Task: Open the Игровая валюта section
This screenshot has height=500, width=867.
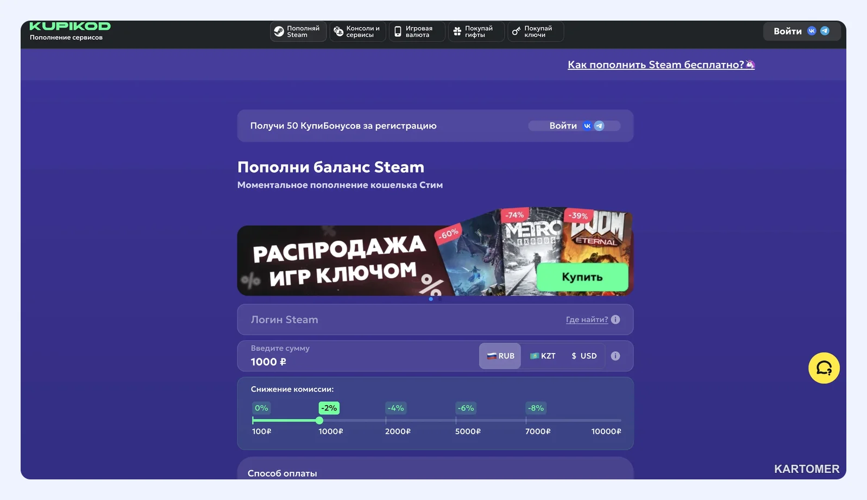Action: [417, 31]
